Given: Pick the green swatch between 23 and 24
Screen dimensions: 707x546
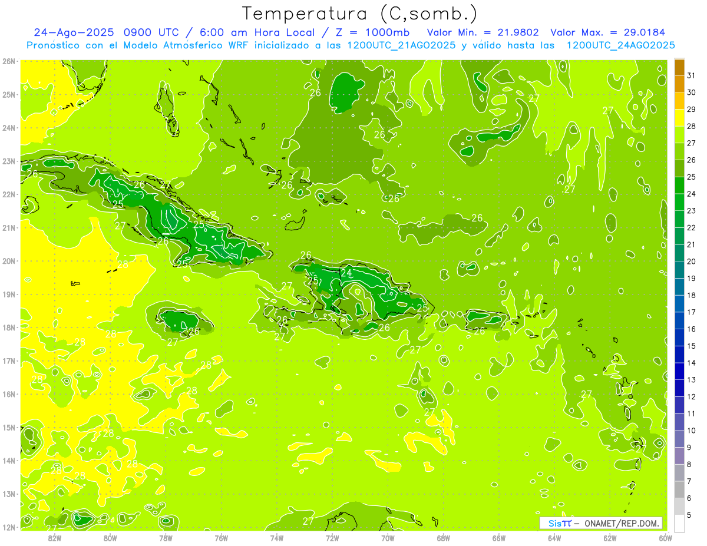Looking at the screenshot, I should click(x=679, y=202).
